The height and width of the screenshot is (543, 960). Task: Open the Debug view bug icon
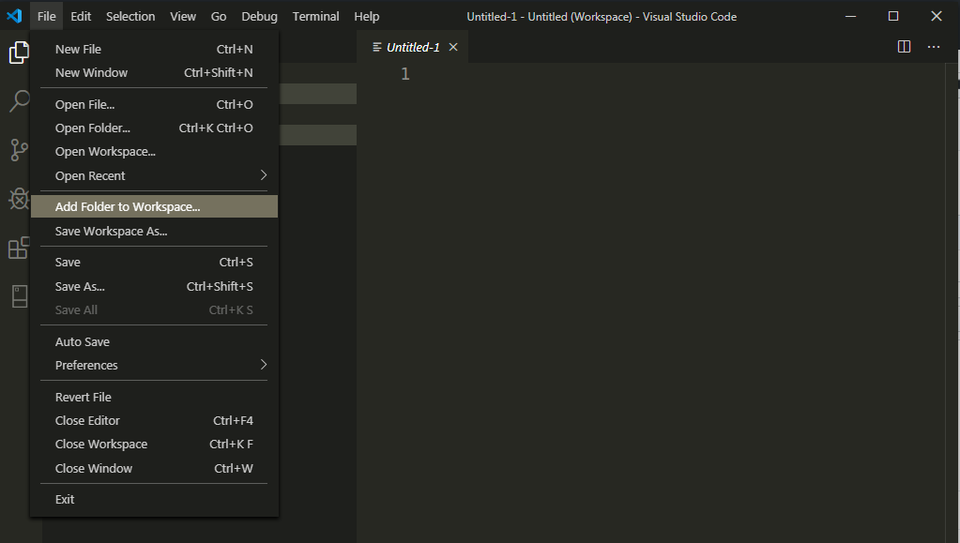[19, 199]
